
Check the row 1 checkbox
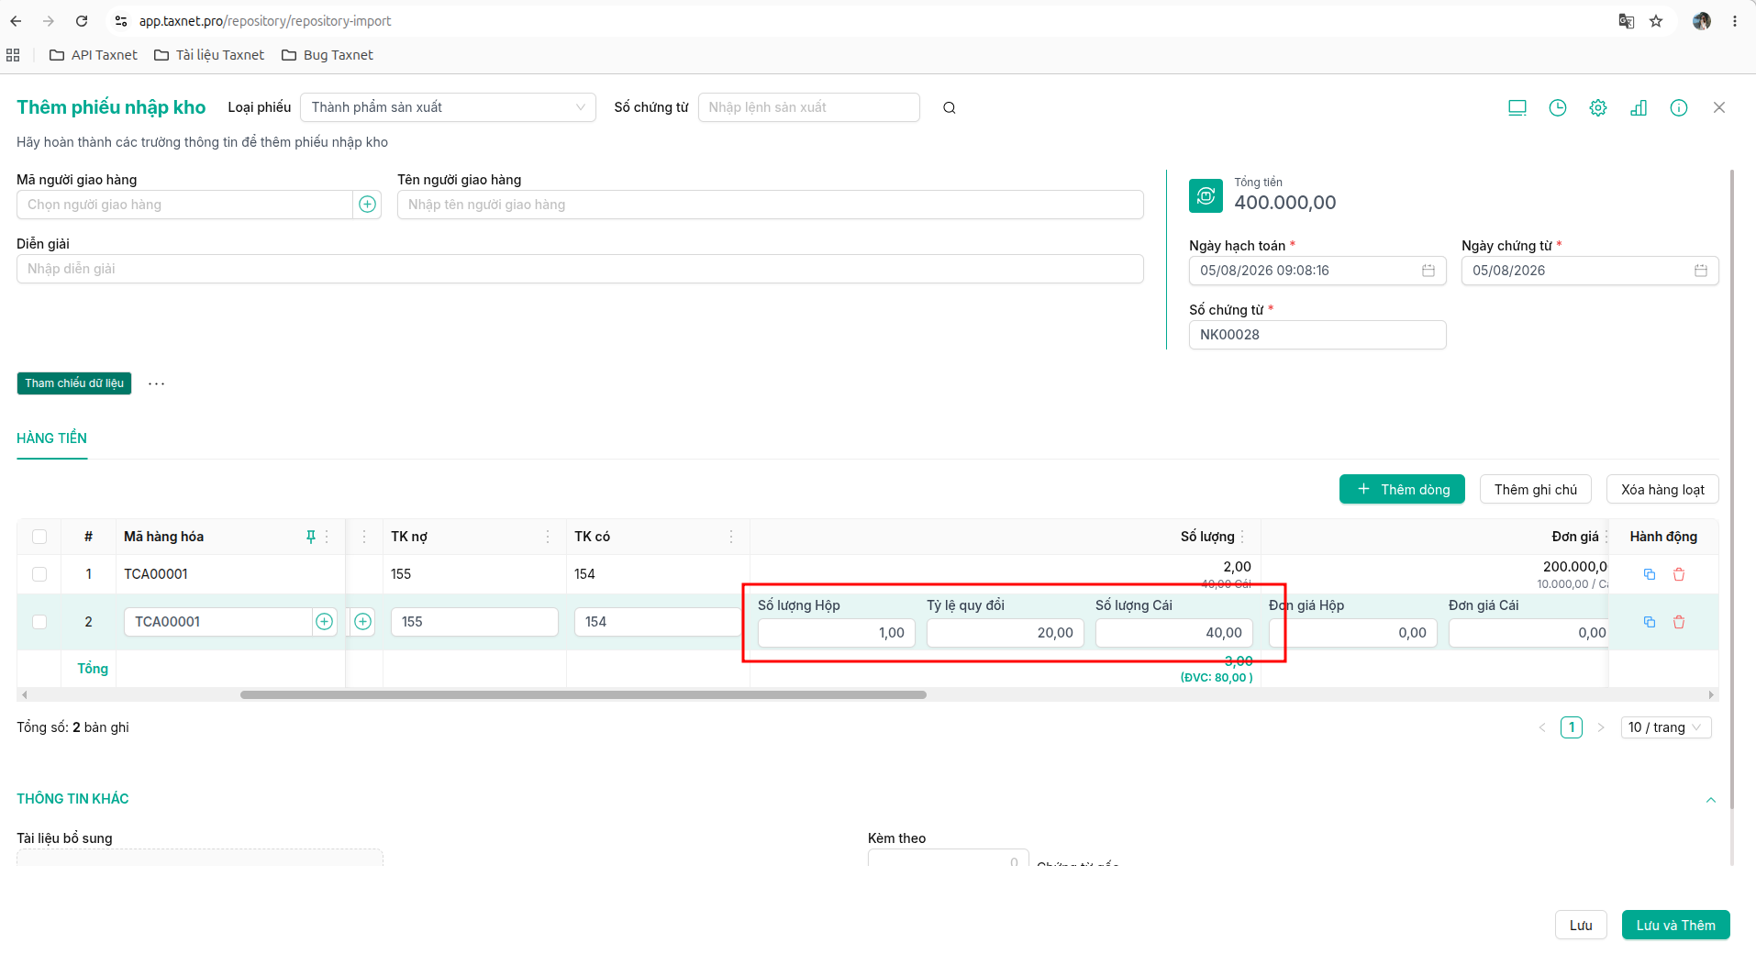39,574
